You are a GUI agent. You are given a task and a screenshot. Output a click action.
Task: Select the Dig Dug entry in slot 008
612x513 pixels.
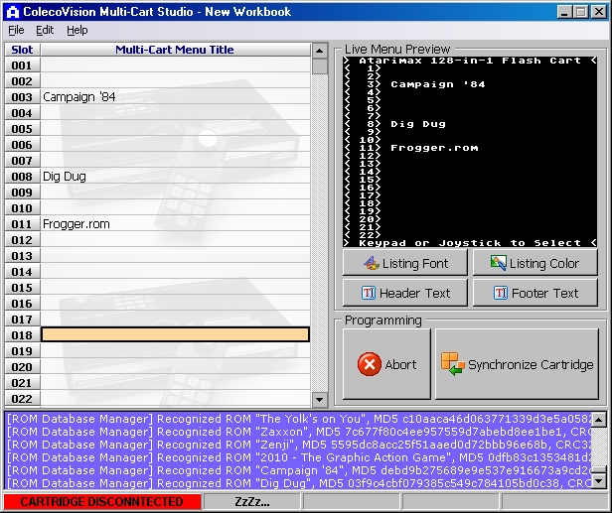tap(65, 177)
